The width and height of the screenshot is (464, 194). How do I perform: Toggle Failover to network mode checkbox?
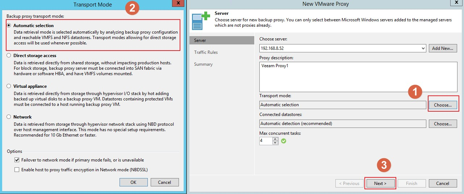click(x=17, y=160)
